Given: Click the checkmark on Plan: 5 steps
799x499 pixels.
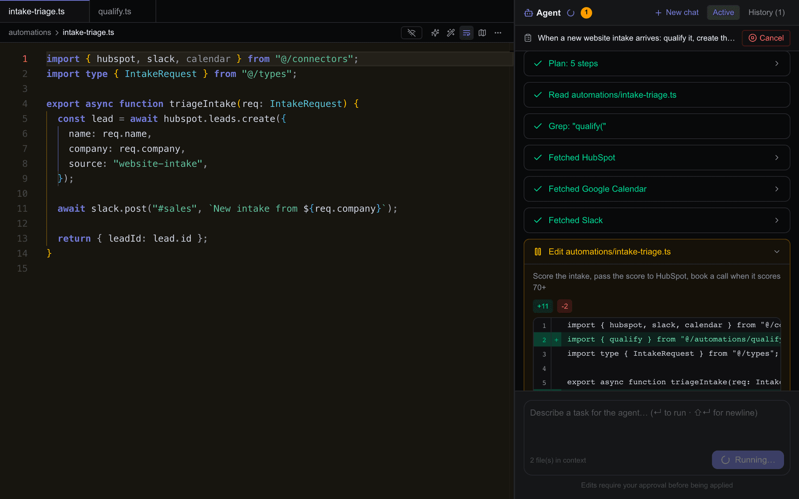Looking at the screenshot, I should (x=538, y=63).
